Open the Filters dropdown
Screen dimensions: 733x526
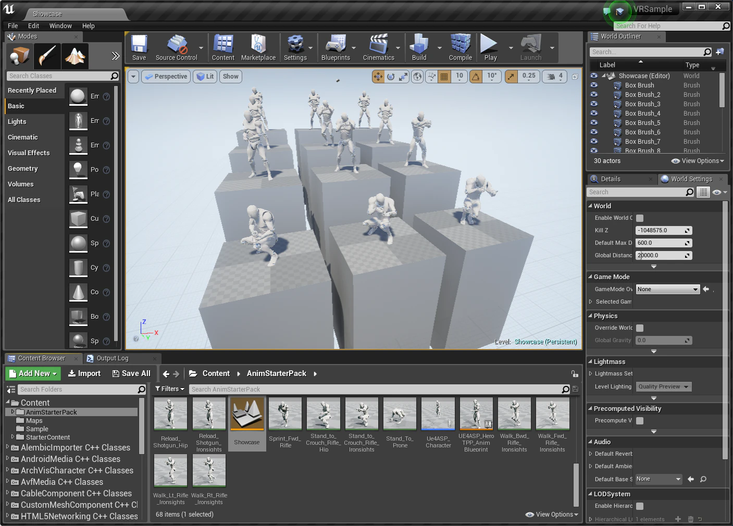[170, 389]
